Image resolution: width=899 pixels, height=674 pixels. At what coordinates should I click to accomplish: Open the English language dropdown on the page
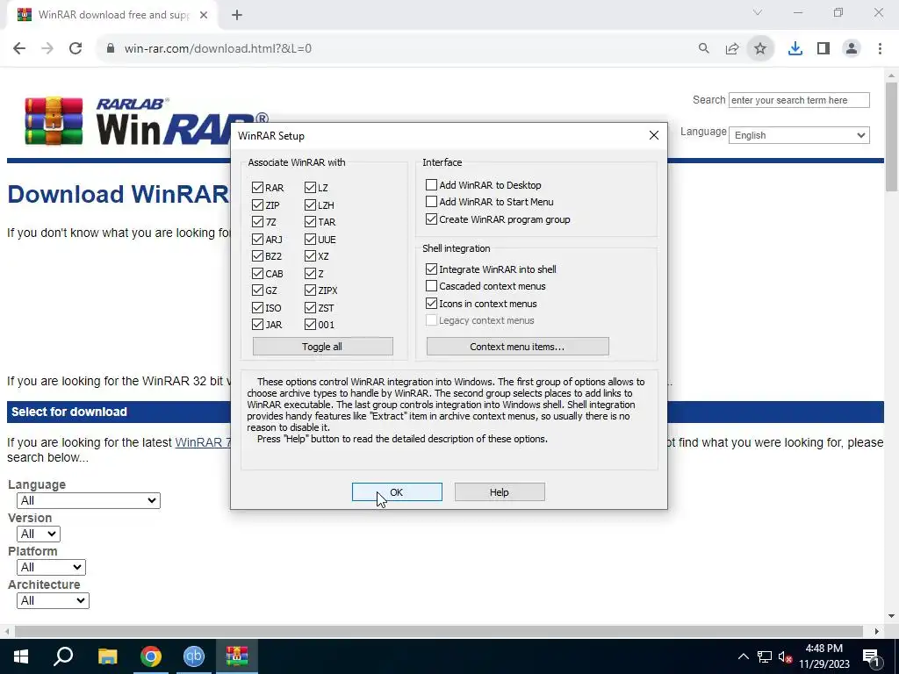pyautogui.click(x=799, y=135)
